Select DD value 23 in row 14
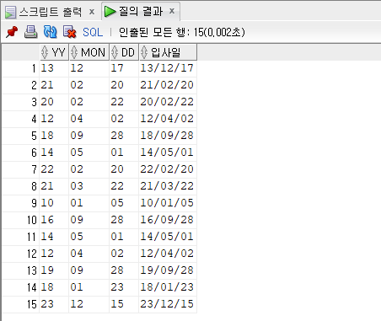381x321 pixels. tap(124, 287)
